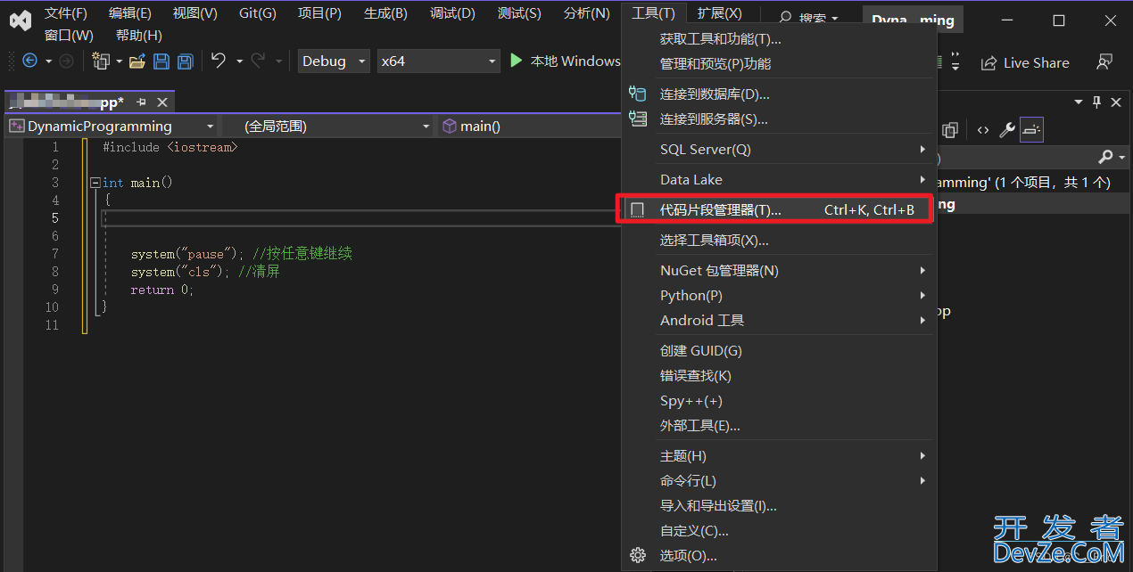Open the DynamicProgramming project scope dropdown
Viewport: 1133px width, 572px height.
210,127
